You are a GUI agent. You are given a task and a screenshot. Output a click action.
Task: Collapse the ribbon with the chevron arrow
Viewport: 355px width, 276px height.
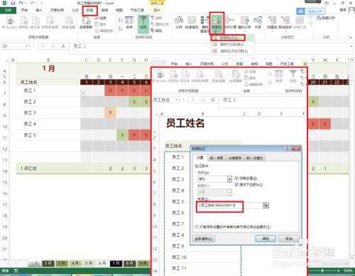(x=351, y=37)
